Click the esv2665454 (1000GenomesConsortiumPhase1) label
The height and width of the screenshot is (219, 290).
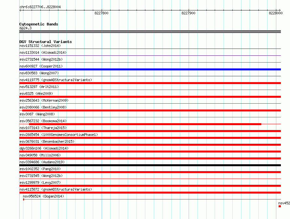click(x=59, y=135)
